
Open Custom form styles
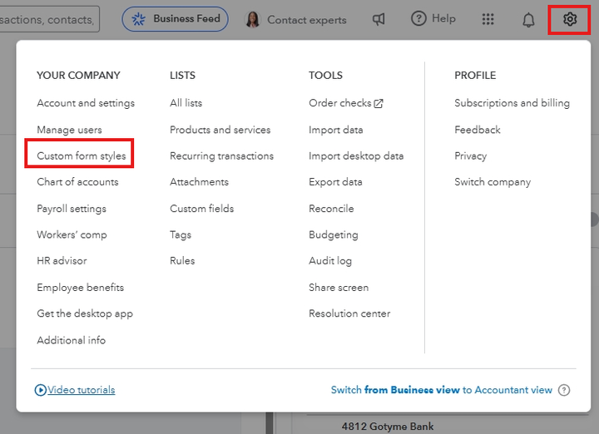82,155
